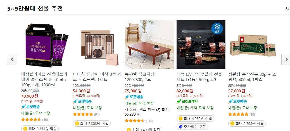This screenshot has width=290, height=131.
Task: Click the 추가할인 쿠폰 tag icon
Action: click(181, 127)
